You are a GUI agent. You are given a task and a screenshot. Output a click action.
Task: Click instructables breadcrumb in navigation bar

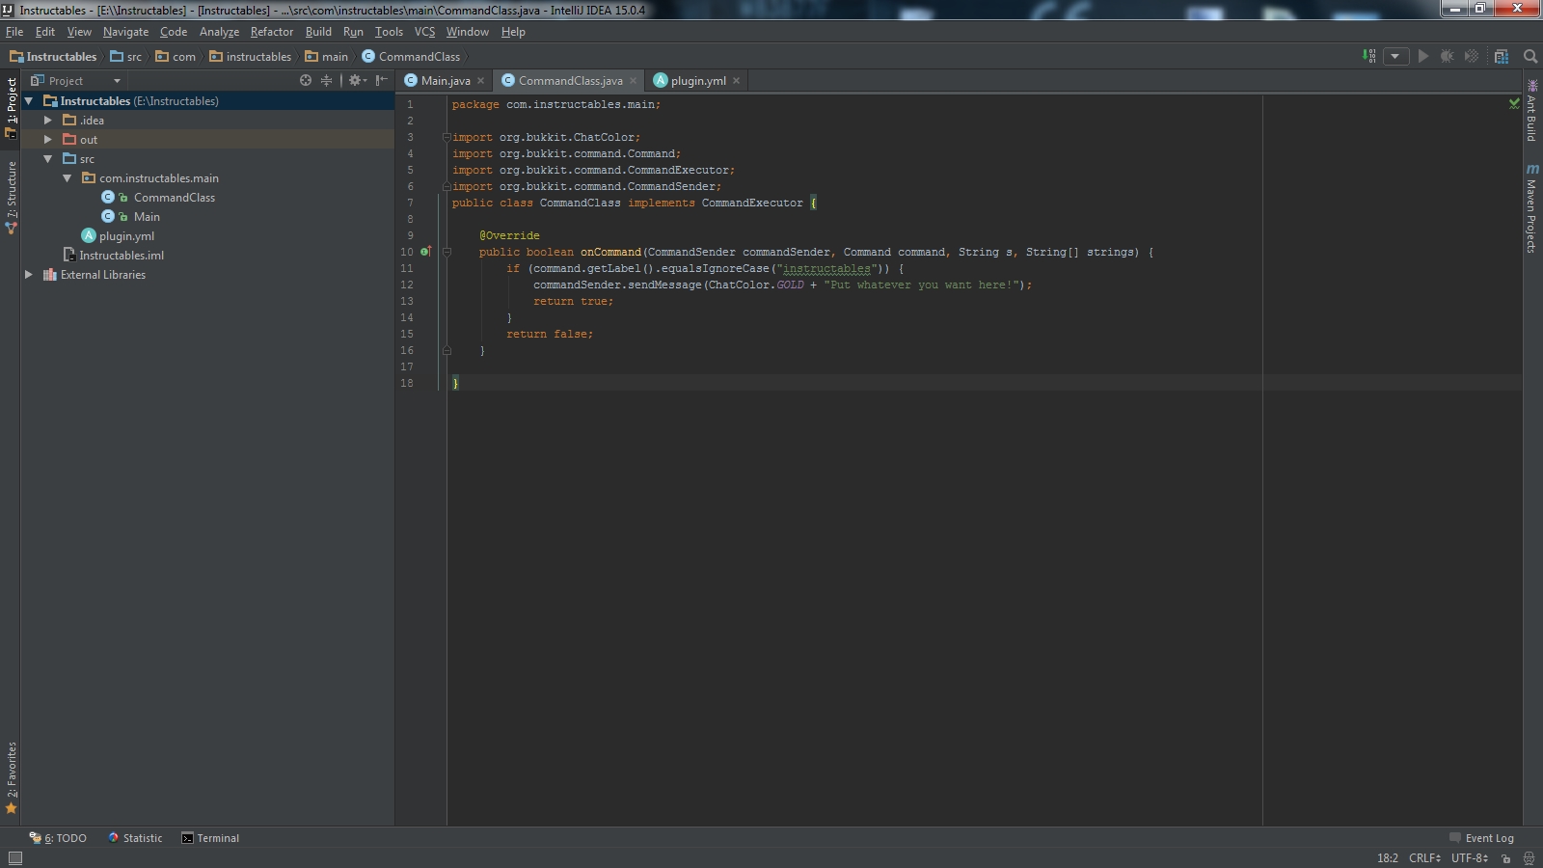click(251, 56)
